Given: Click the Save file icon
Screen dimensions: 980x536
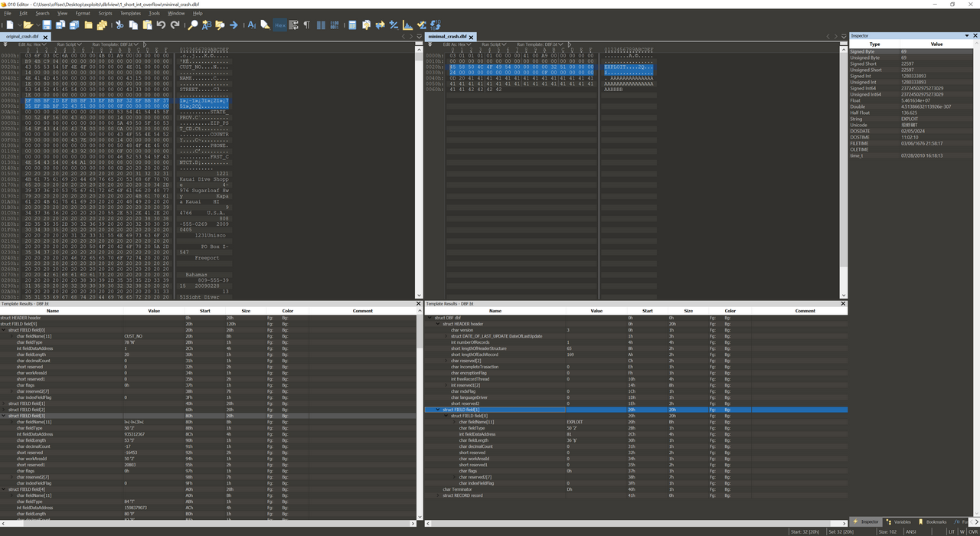Looking at the screenshot, I should (47, 25).
